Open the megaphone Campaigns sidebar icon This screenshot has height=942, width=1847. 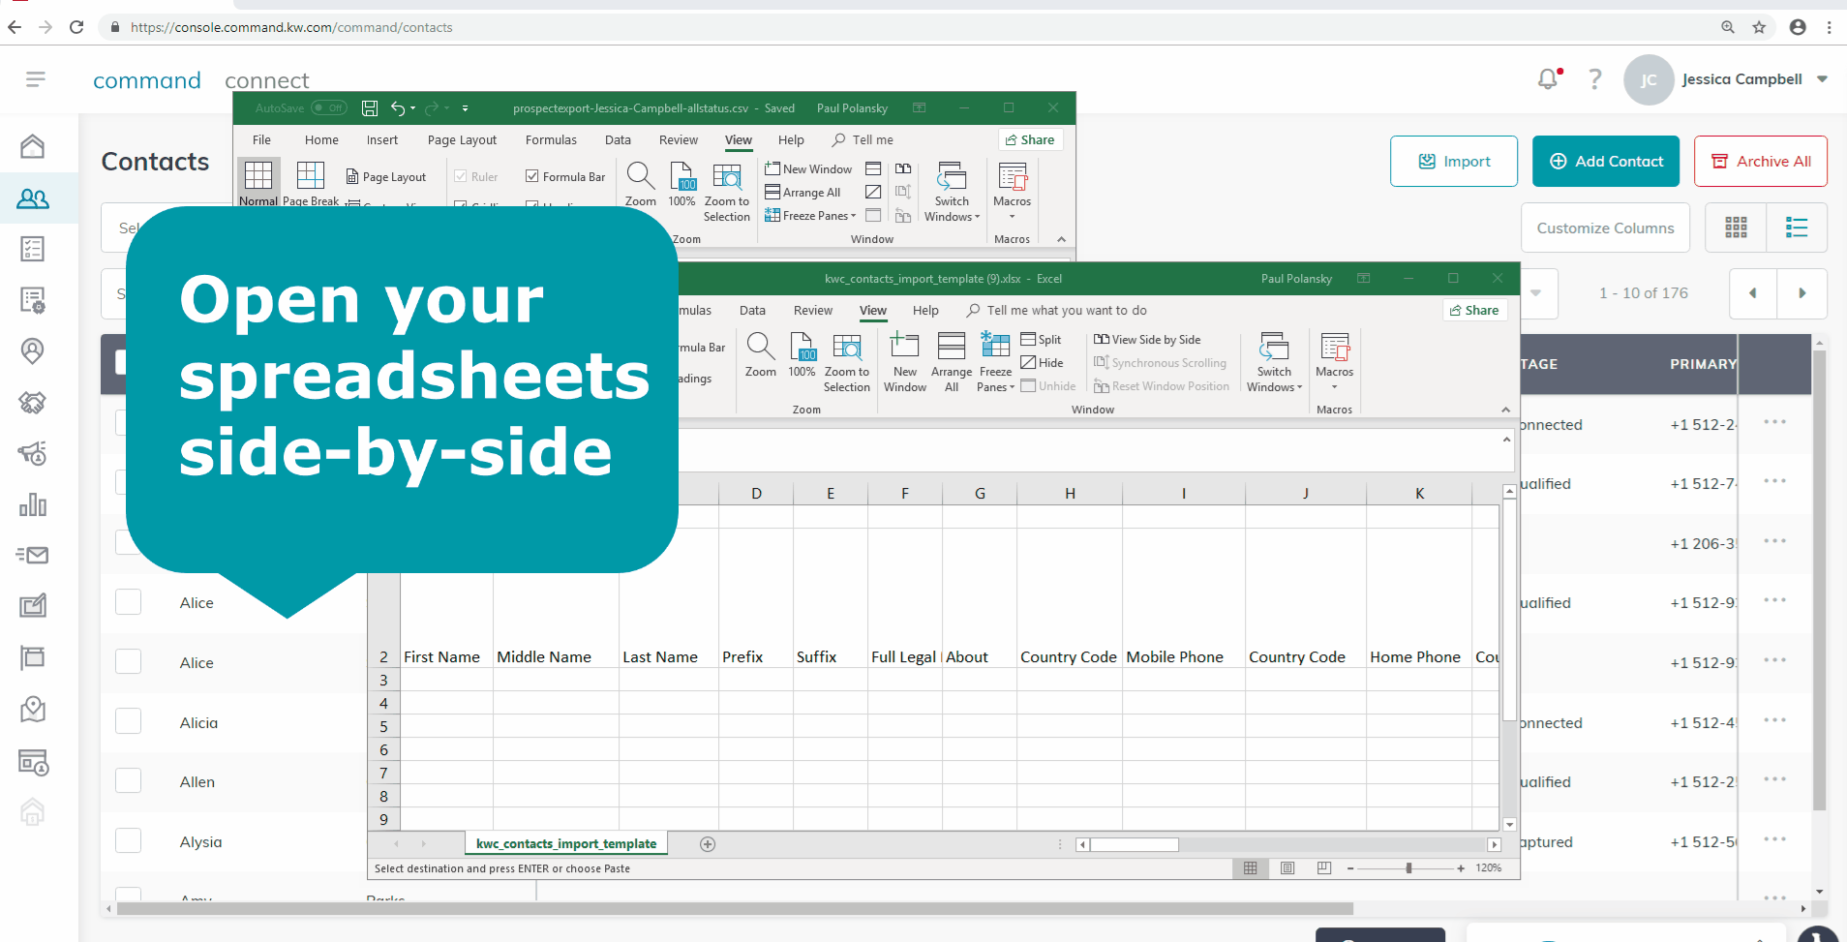pos(33,452)
